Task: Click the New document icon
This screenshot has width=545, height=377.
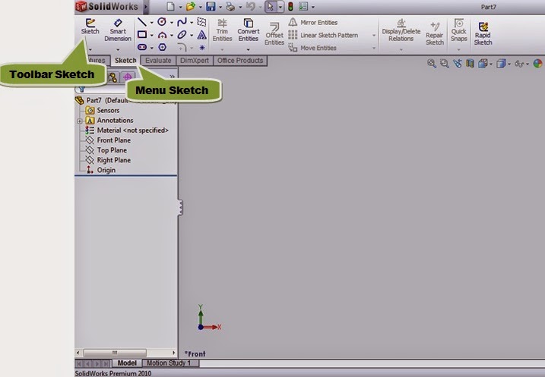Action: [x=171, y=6]
